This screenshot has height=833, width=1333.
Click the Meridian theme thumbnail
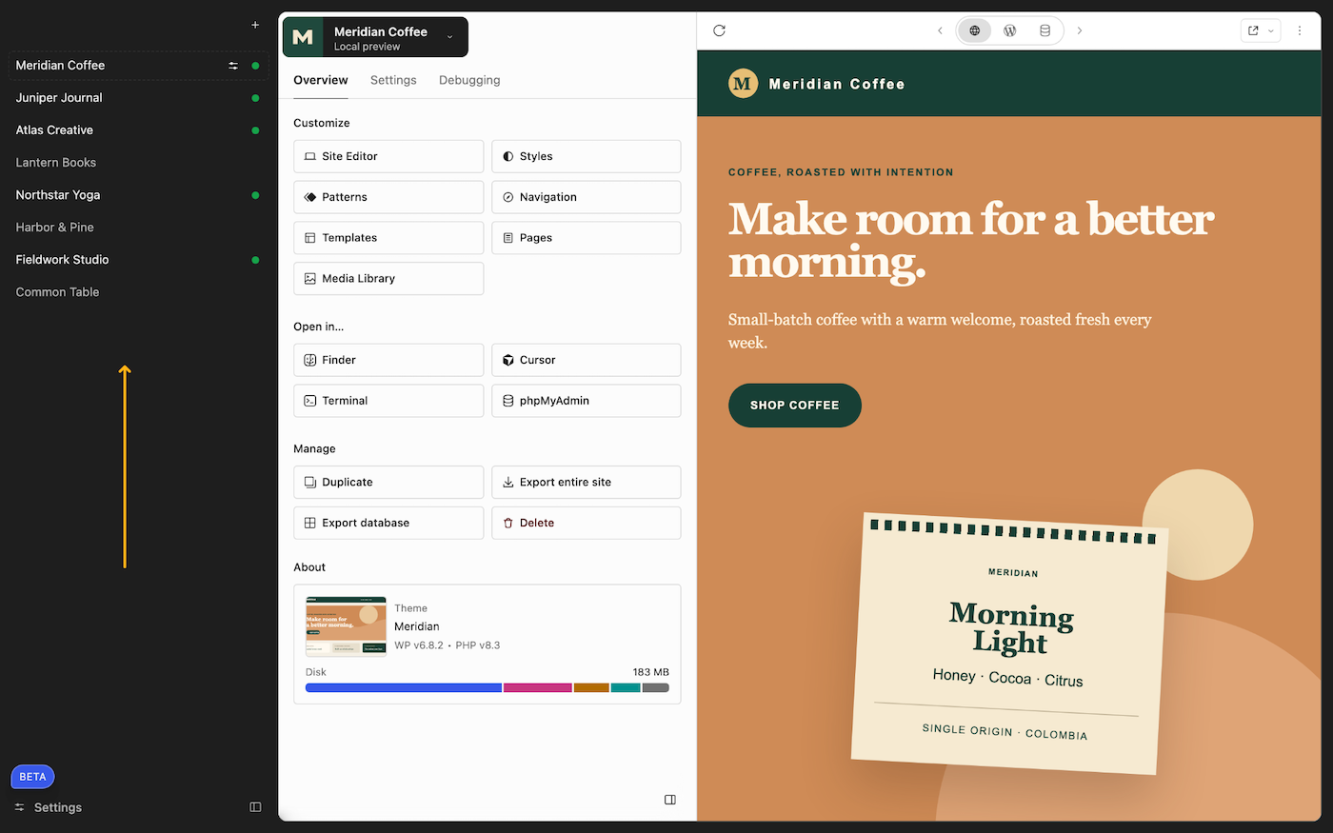(x=346, y=626)
